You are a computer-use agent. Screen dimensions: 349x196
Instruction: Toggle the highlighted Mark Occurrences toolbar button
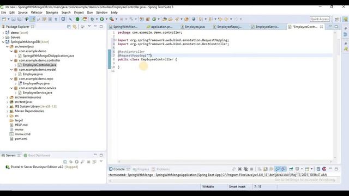pos(33,19)
